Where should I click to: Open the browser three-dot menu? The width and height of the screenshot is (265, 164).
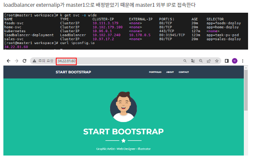click(x=243, y=61)
